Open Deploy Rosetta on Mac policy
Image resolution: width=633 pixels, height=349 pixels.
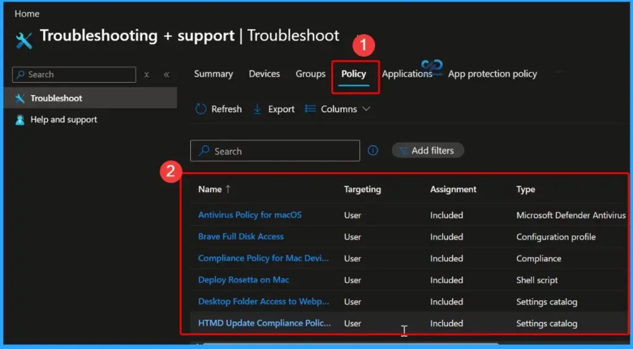click(x=244, y=280)
